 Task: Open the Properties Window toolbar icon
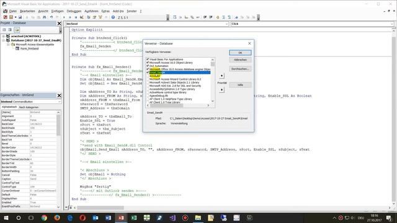click(x=94, y=17)
